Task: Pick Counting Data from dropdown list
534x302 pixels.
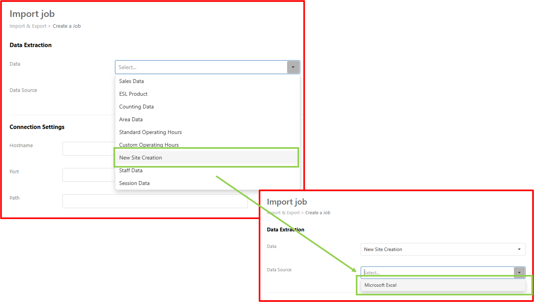Action: [x=136, y=107]
